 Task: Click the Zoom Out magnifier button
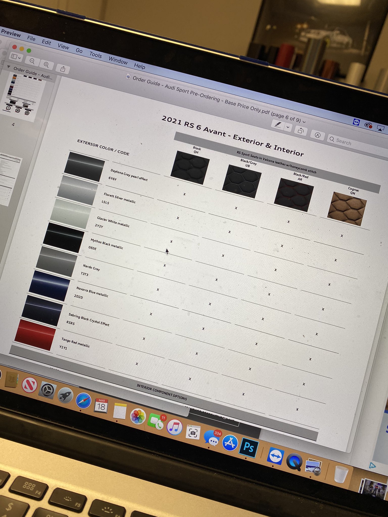32,61
